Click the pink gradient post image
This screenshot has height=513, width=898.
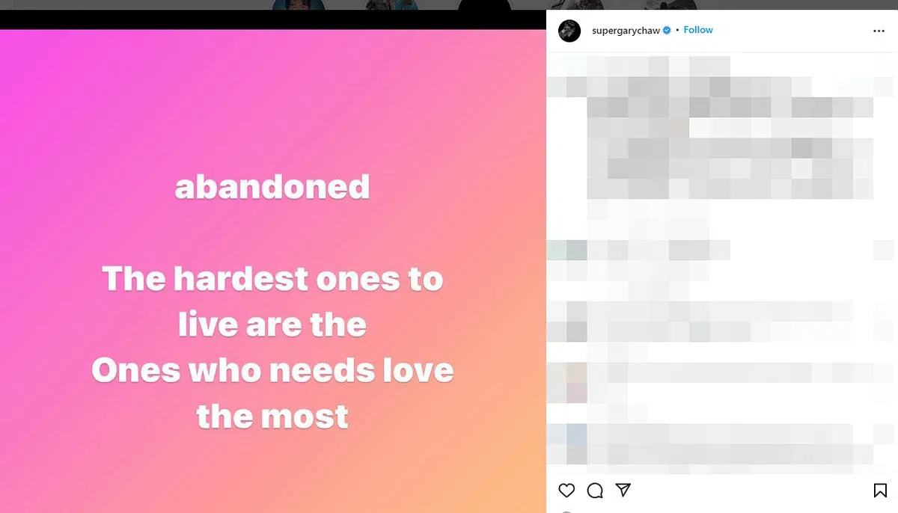273,271
